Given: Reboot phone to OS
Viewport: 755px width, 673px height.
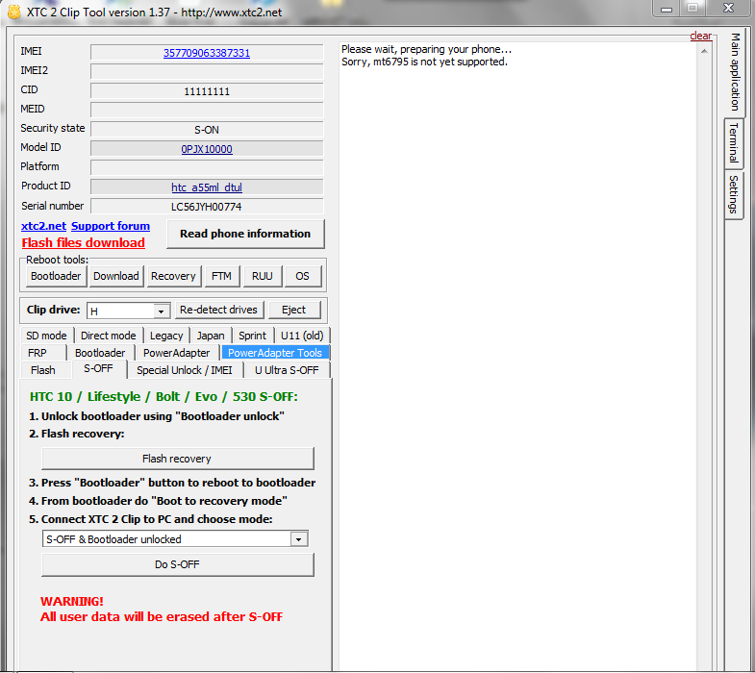Looking at the screenshot, I should (302, 276).
